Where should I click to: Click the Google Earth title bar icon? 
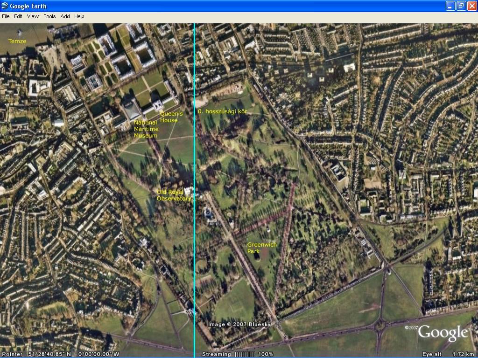(5, 6)
